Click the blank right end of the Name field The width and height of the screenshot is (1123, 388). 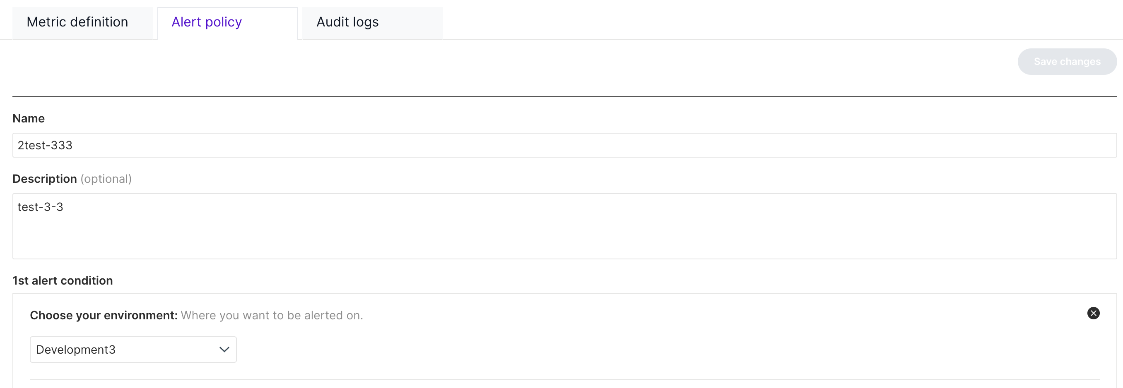[x=1046, y=145]
